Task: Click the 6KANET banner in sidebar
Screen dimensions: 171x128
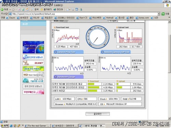Action: click(33, 63)
